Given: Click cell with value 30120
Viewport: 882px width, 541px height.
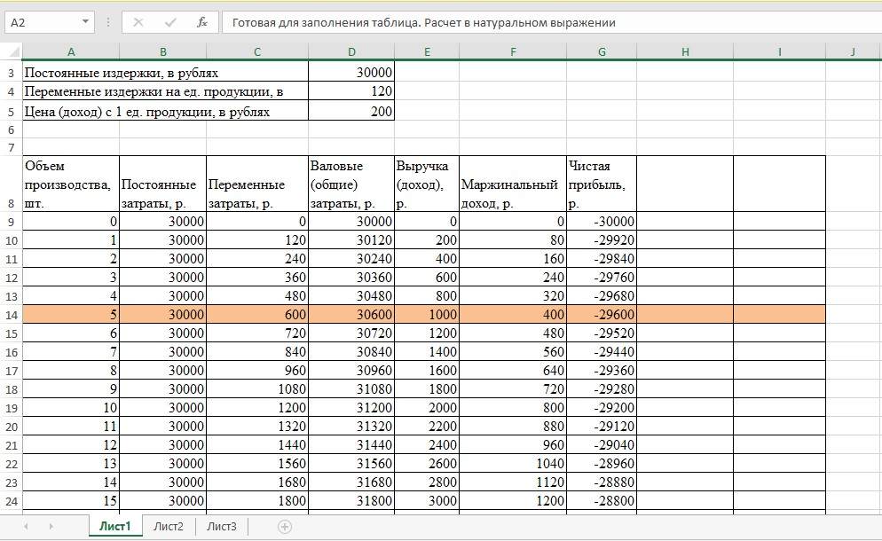Looking at the screenshot, I should point(351,240).
